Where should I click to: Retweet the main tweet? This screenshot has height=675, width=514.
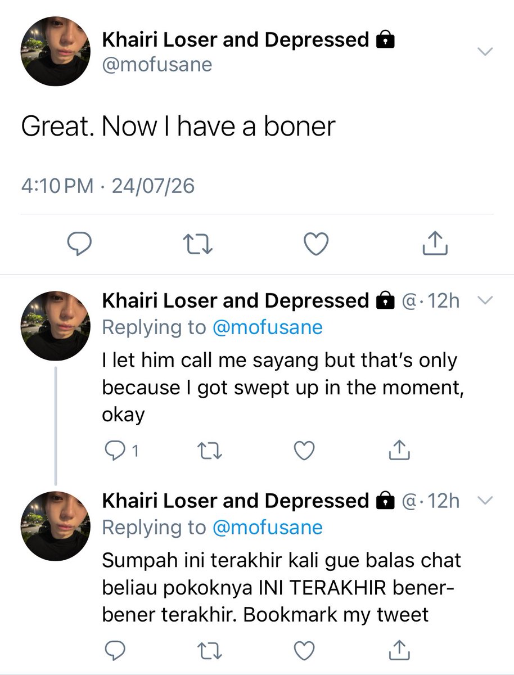coord(198,244)
